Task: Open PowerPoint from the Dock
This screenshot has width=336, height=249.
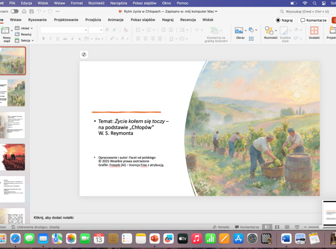Action: [x=155, y=238]
